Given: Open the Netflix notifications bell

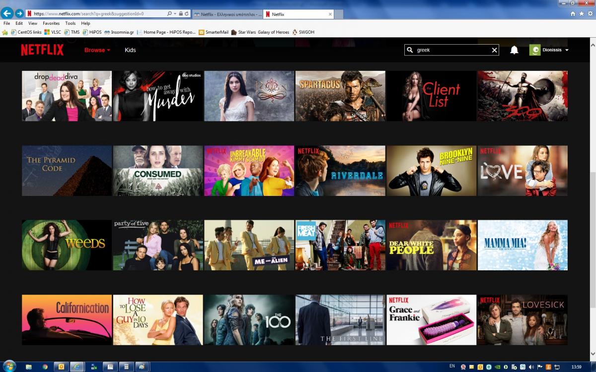Looking at the screenshot, I should pos(514,50).
